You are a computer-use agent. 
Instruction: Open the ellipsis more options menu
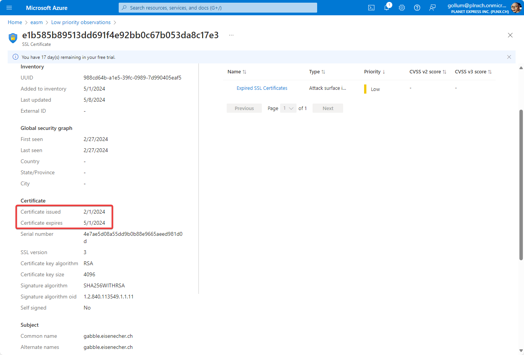tap(231, 35)
